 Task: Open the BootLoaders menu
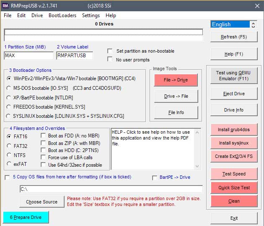62,15
